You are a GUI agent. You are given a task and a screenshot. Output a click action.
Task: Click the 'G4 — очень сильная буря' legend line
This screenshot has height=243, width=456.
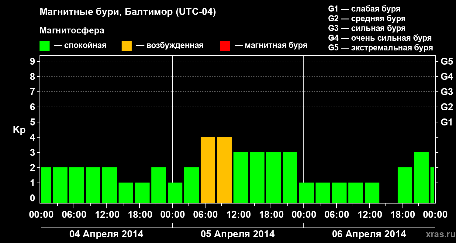point(380,38)
